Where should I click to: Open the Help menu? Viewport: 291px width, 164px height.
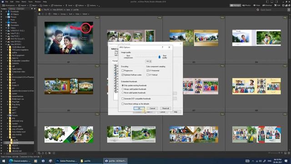click(45, 2)
